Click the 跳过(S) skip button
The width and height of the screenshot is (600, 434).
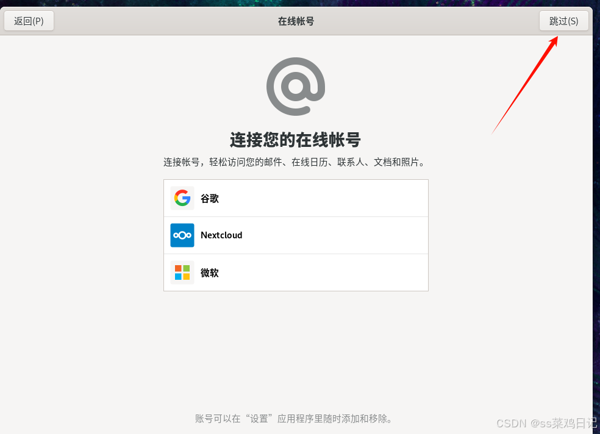pos(563,21)
